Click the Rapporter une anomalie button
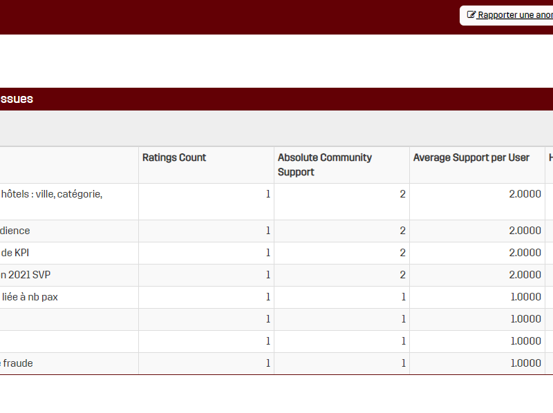The width and height of the screenshot is (553, 413). point(507,15)
